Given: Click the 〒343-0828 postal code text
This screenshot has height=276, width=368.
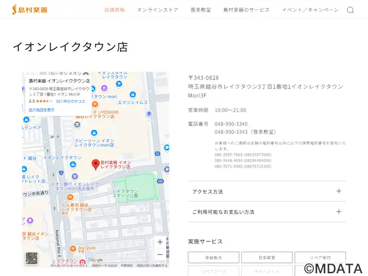Looking at the screenshot, I should click(x=203, y=78).
